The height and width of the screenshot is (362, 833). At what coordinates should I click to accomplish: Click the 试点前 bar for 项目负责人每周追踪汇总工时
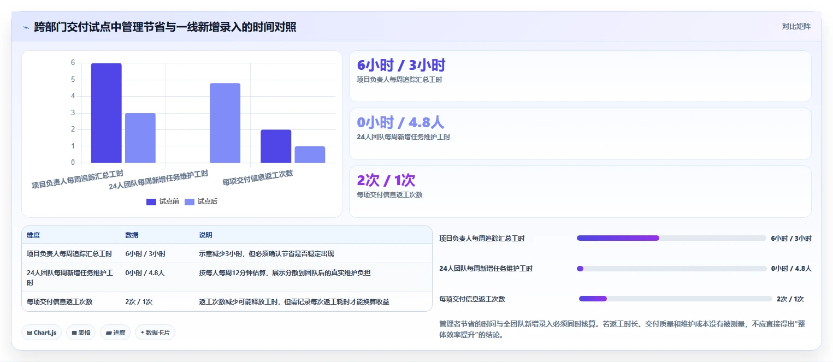point(106,113)
